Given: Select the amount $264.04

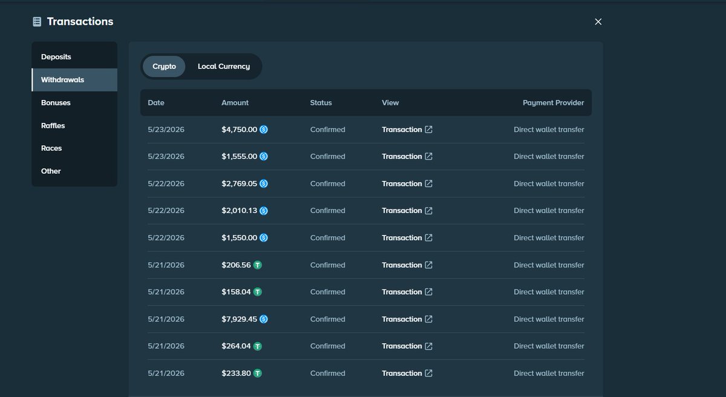Looking at the screenshot, I should (236, 346).
